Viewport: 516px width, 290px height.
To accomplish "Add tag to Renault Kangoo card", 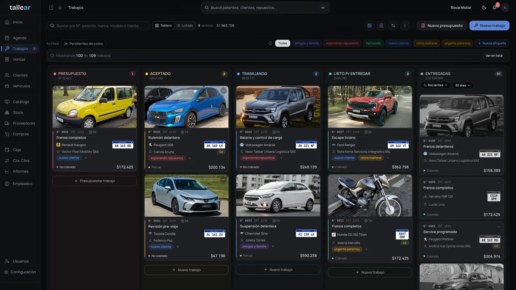I will pyautogui.click(x=86, y=158).
